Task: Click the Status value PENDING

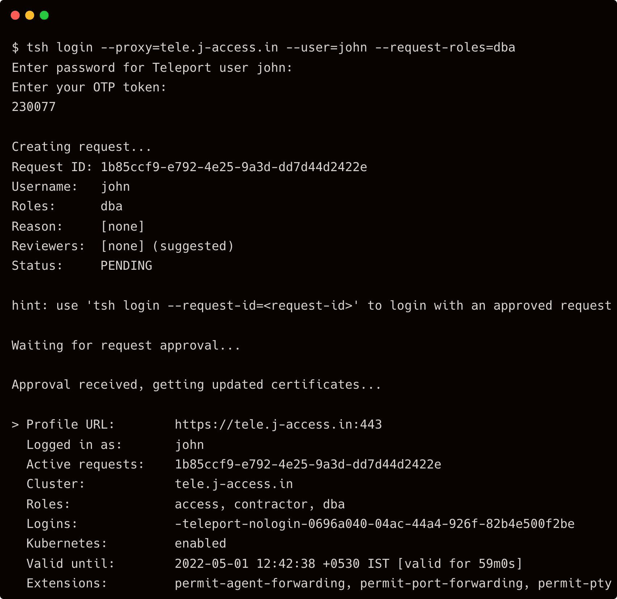Action: pos(126,266)
